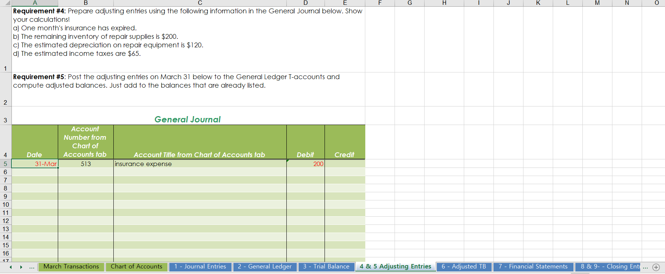Select row 1 by its row header
The height and width of the screenshot is (274, 665).
pos(6,39)
